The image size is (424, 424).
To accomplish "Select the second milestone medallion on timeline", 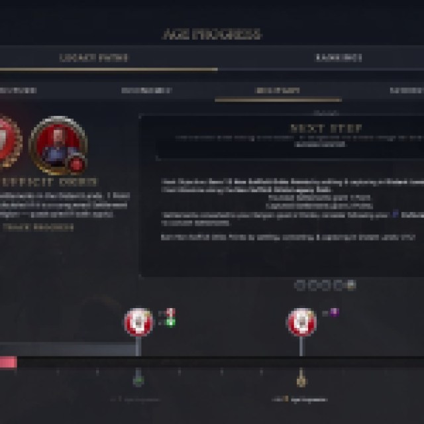I will click(x=301, y=322).
